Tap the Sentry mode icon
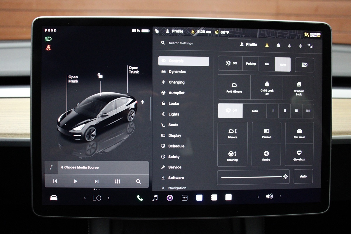The image size is (351, 234). [x=266, y=155]
